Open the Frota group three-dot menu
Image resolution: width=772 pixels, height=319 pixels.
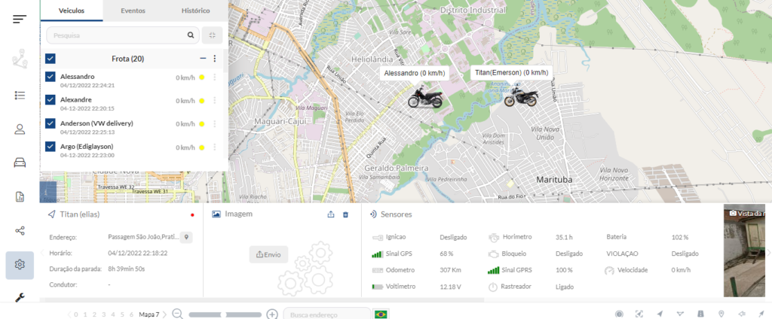click(x=215, y=59)
